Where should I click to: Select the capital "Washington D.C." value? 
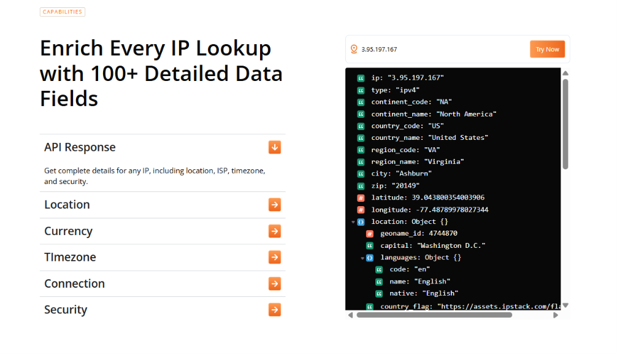coord(451,245)
